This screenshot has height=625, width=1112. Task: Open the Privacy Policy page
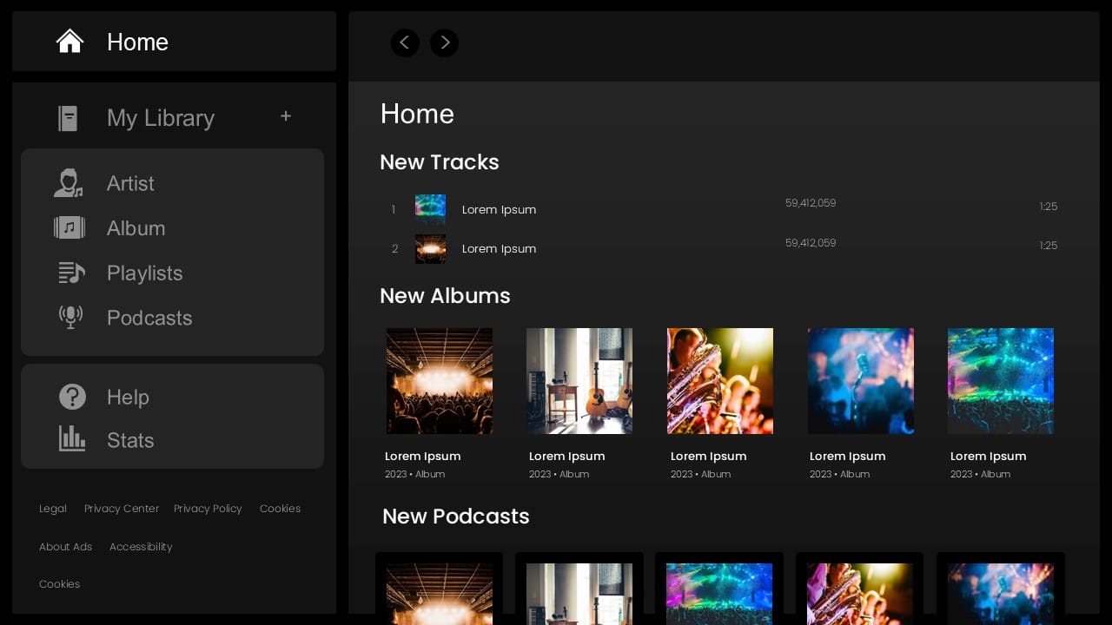(208, 509)
